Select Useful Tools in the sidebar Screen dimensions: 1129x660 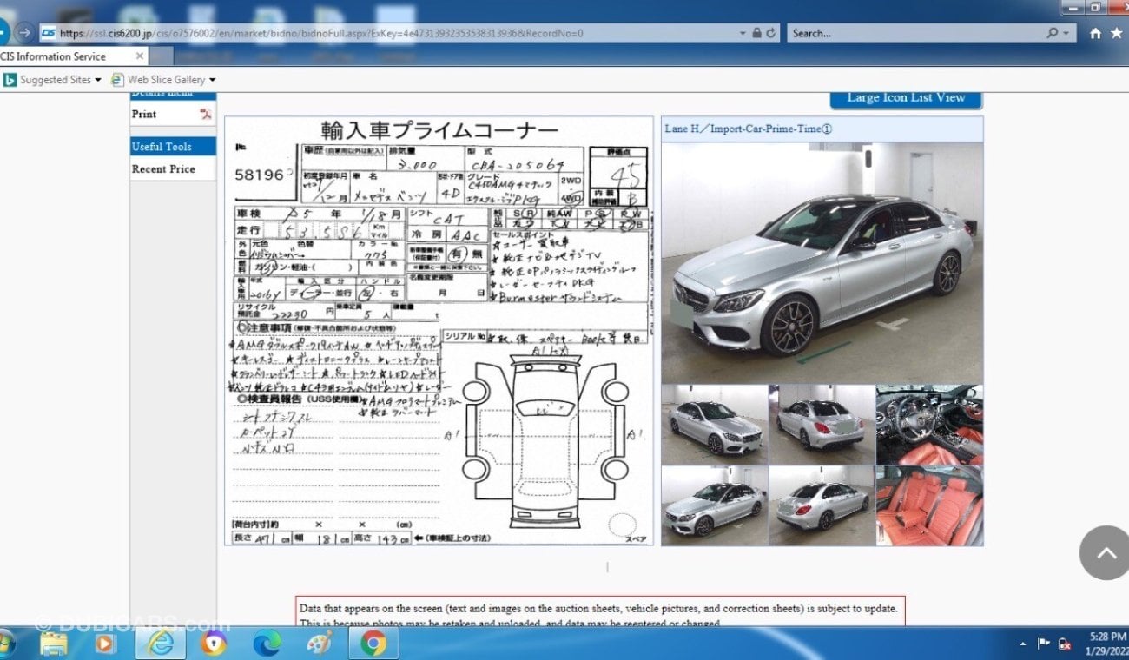[x=173, y=147]
